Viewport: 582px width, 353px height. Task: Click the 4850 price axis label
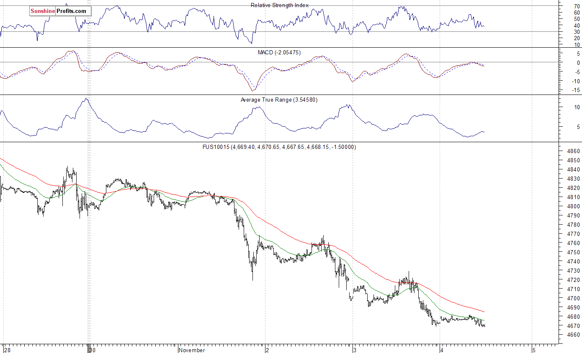tap(574, 160)
